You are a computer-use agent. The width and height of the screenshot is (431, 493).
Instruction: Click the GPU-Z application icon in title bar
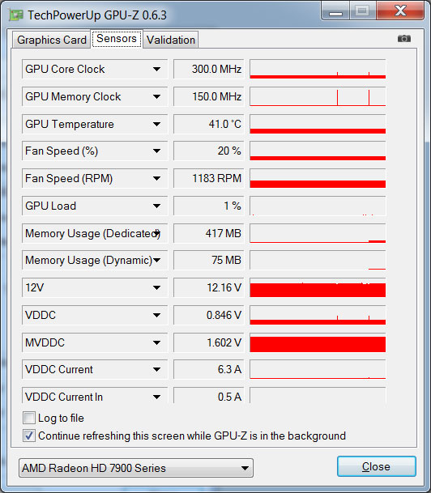(16, 15)
